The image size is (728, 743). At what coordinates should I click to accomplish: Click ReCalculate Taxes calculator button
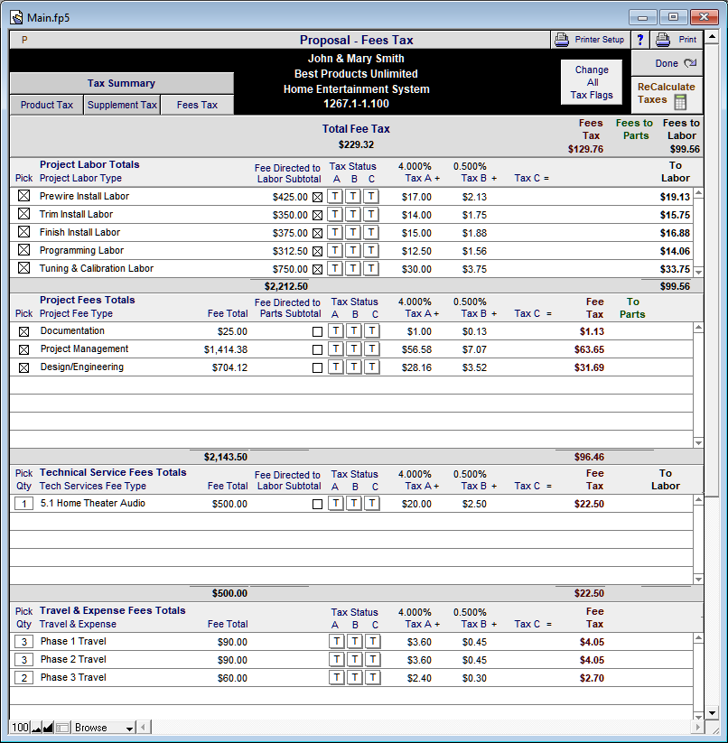pos(667,94)
